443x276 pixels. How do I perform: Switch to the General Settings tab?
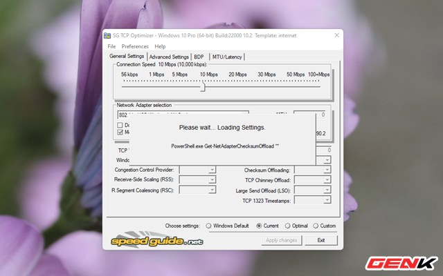tap(127, 56)
